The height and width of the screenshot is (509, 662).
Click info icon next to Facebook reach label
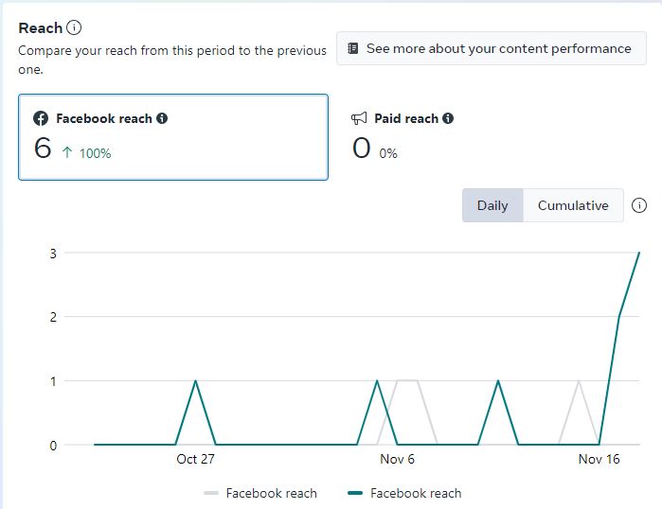coord(162,119)
